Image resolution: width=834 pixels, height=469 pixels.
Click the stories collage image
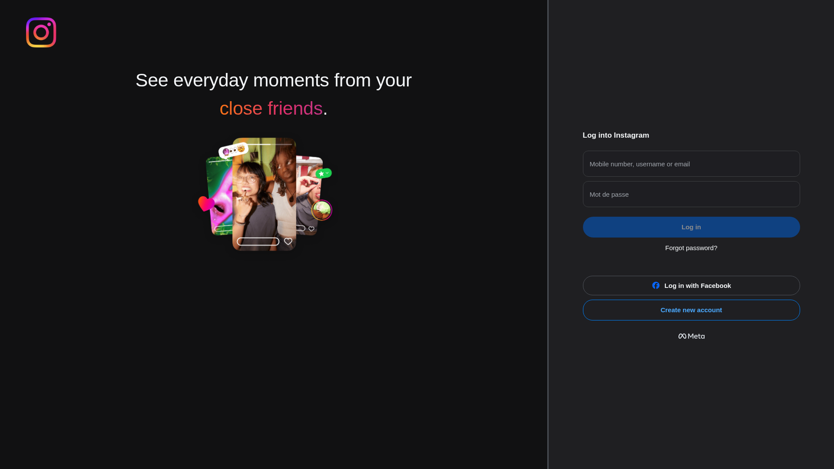(265, 195)
